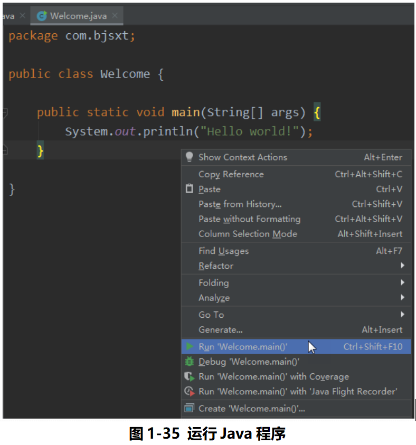This screenshot has height=445, width=416.
Task: Click the lightbulb icon beside Show Context Actions
Action: coord(190,157)
